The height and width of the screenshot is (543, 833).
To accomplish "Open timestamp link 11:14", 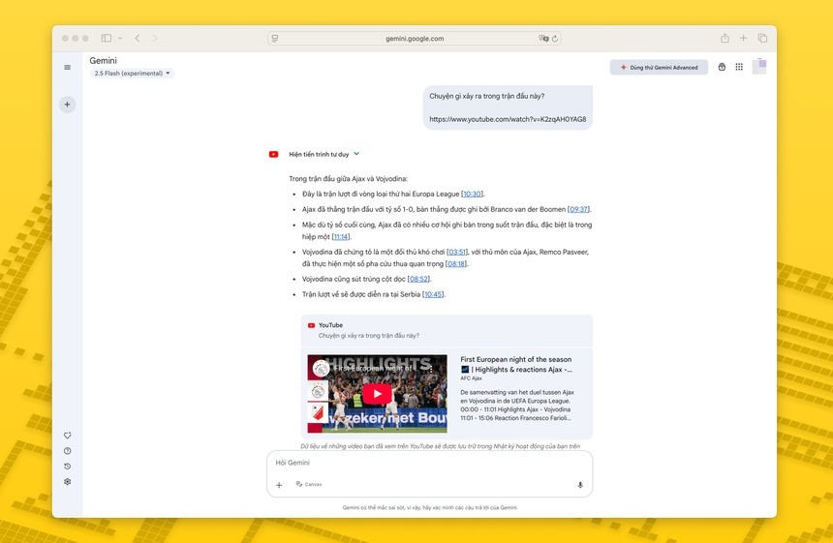I will [x=341, y=237].
